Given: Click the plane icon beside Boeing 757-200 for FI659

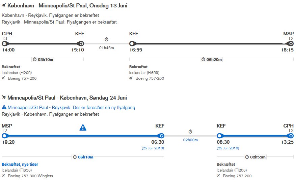Looking at the screenshot, I should click(131, 78).
